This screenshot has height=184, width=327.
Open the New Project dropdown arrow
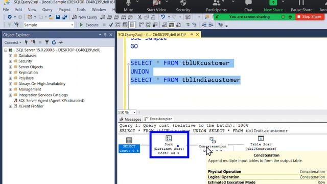[x=35, y=17]
